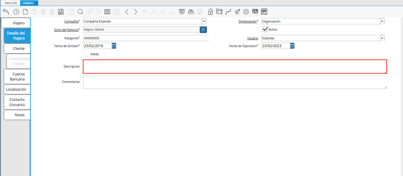403x176 pixels.
Task: Close the Viajero window tab
Action: point(36,3)
